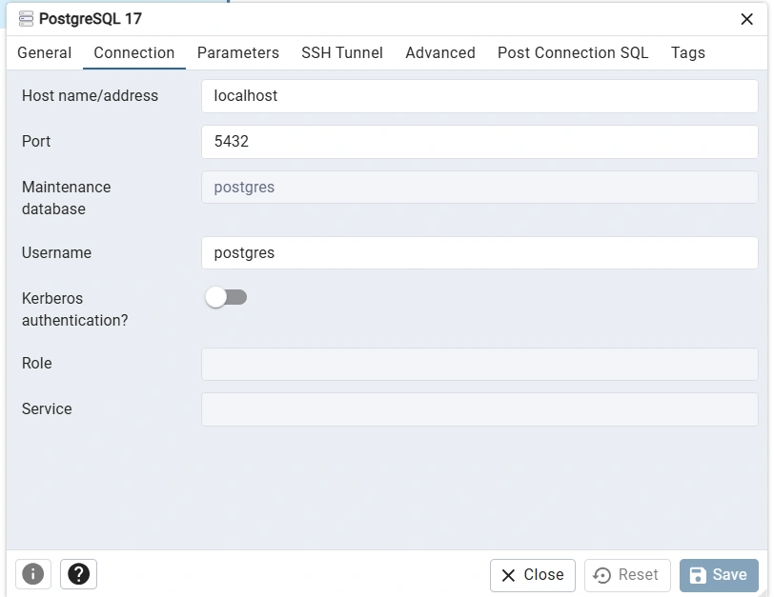The image size is (774, 597).
Task: Click the Maintenance database field
Action: pyautogui.click(x=479, y=188)
